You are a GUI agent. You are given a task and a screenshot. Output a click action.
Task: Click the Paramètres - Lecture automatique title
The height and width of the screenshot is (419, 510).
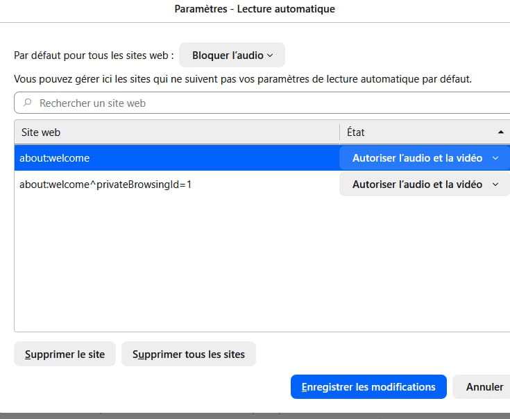pos(254,9)
